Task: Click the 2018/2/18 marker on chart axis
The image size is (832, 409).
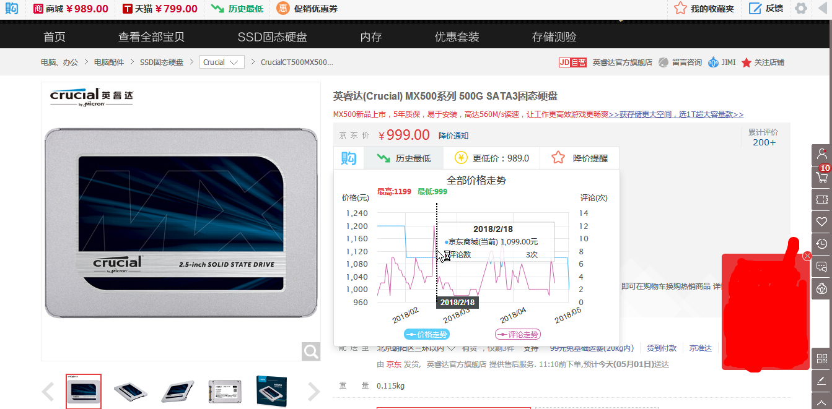Action: [x=458, y=303]
